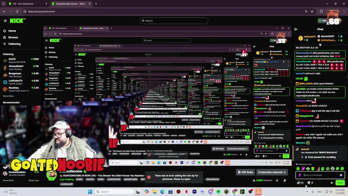Screen dimensions: 348x196
Task: Resume chat paused for scrolling
Action: click(320, 157)
